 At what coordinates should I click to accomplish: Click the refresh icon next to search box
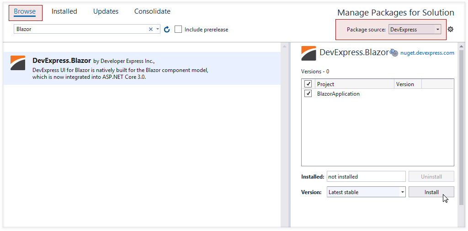(167, 29)
